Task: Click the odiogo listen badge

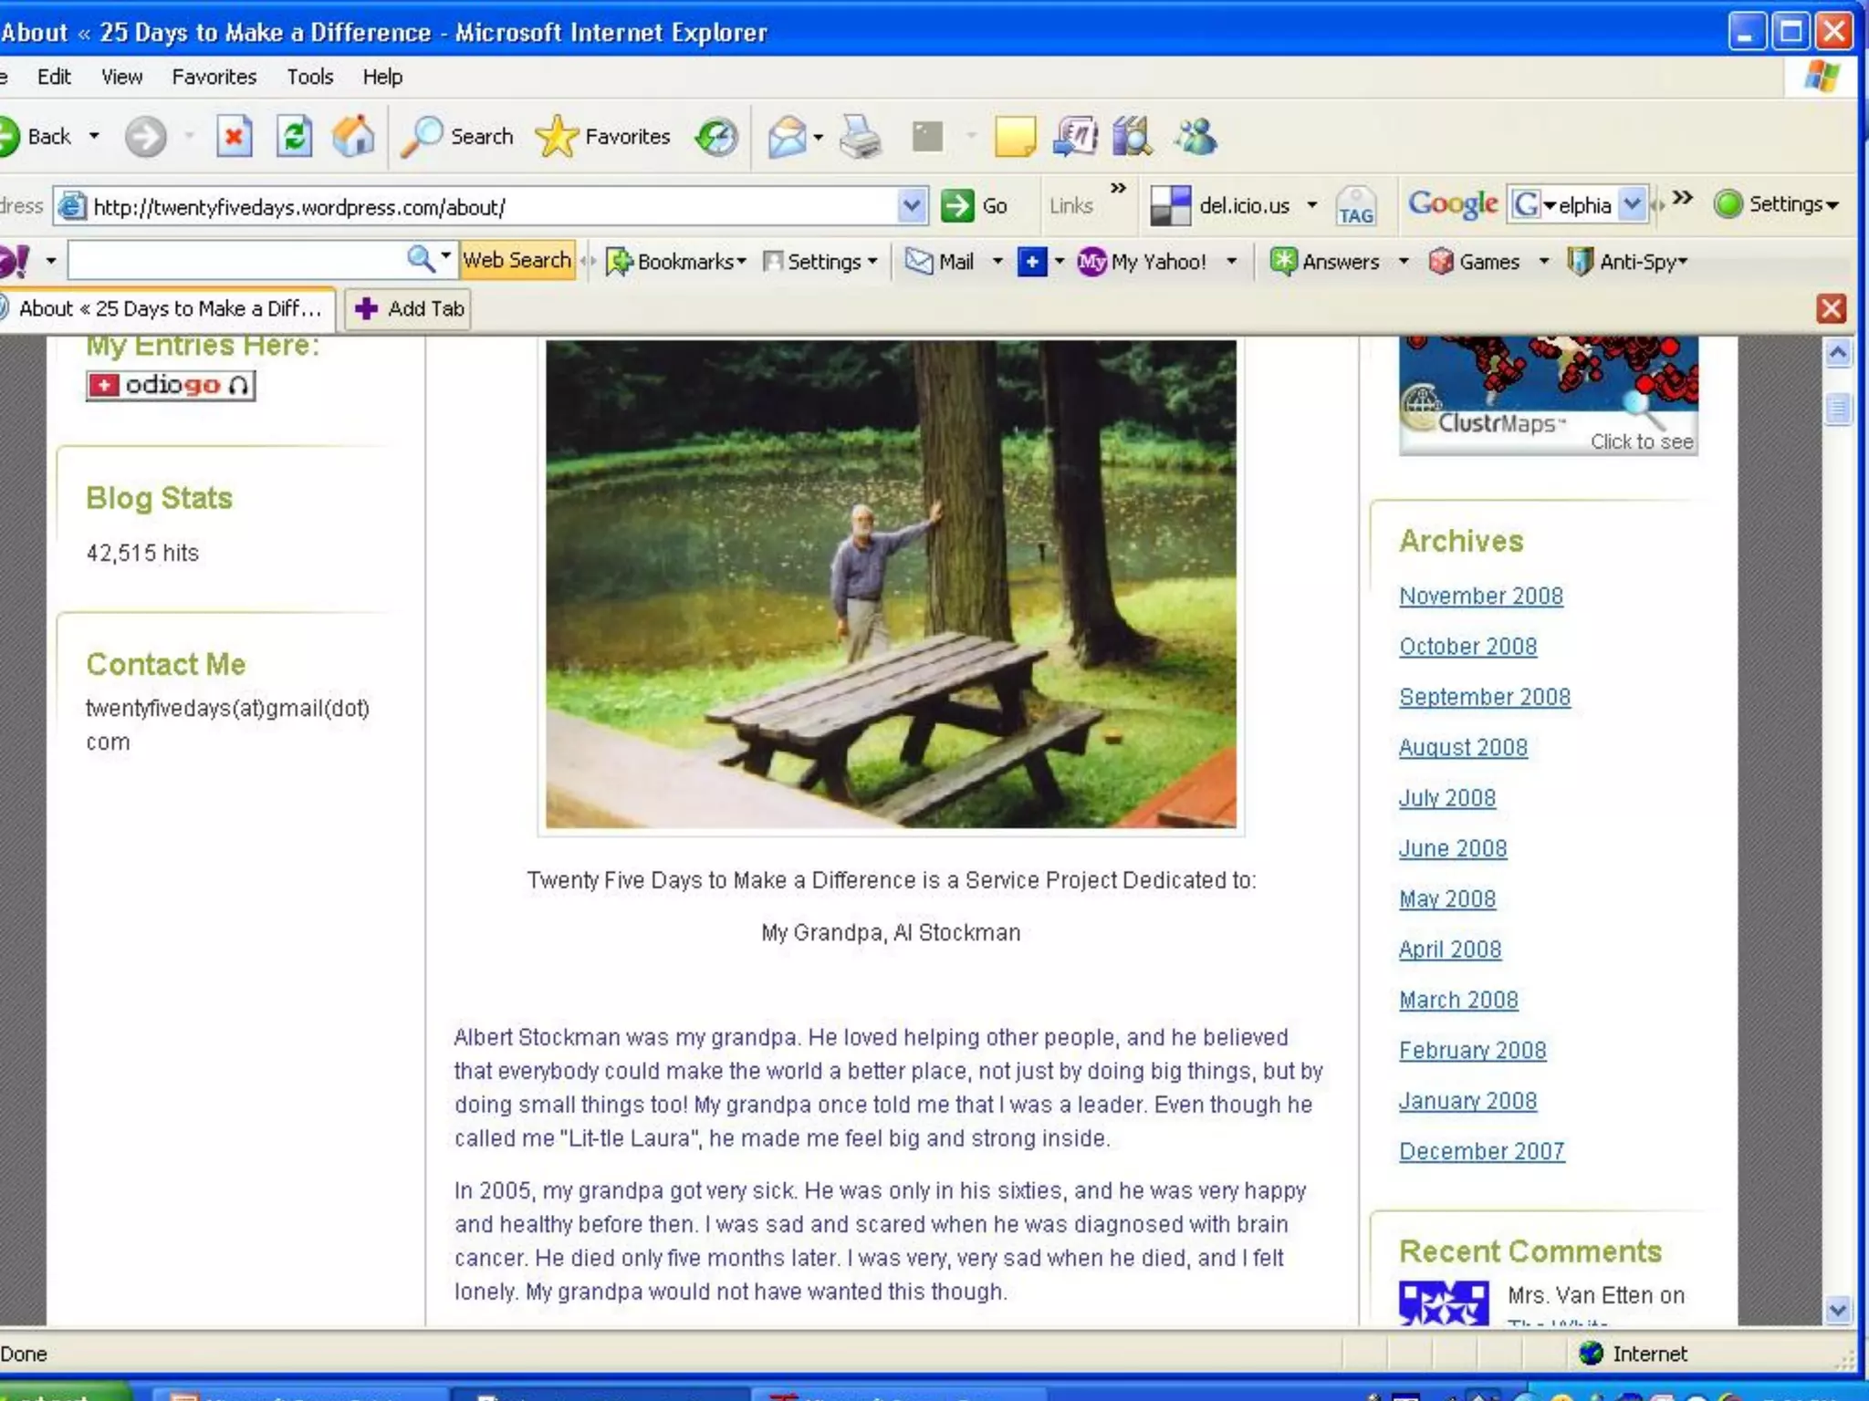Action: [171, 386]
